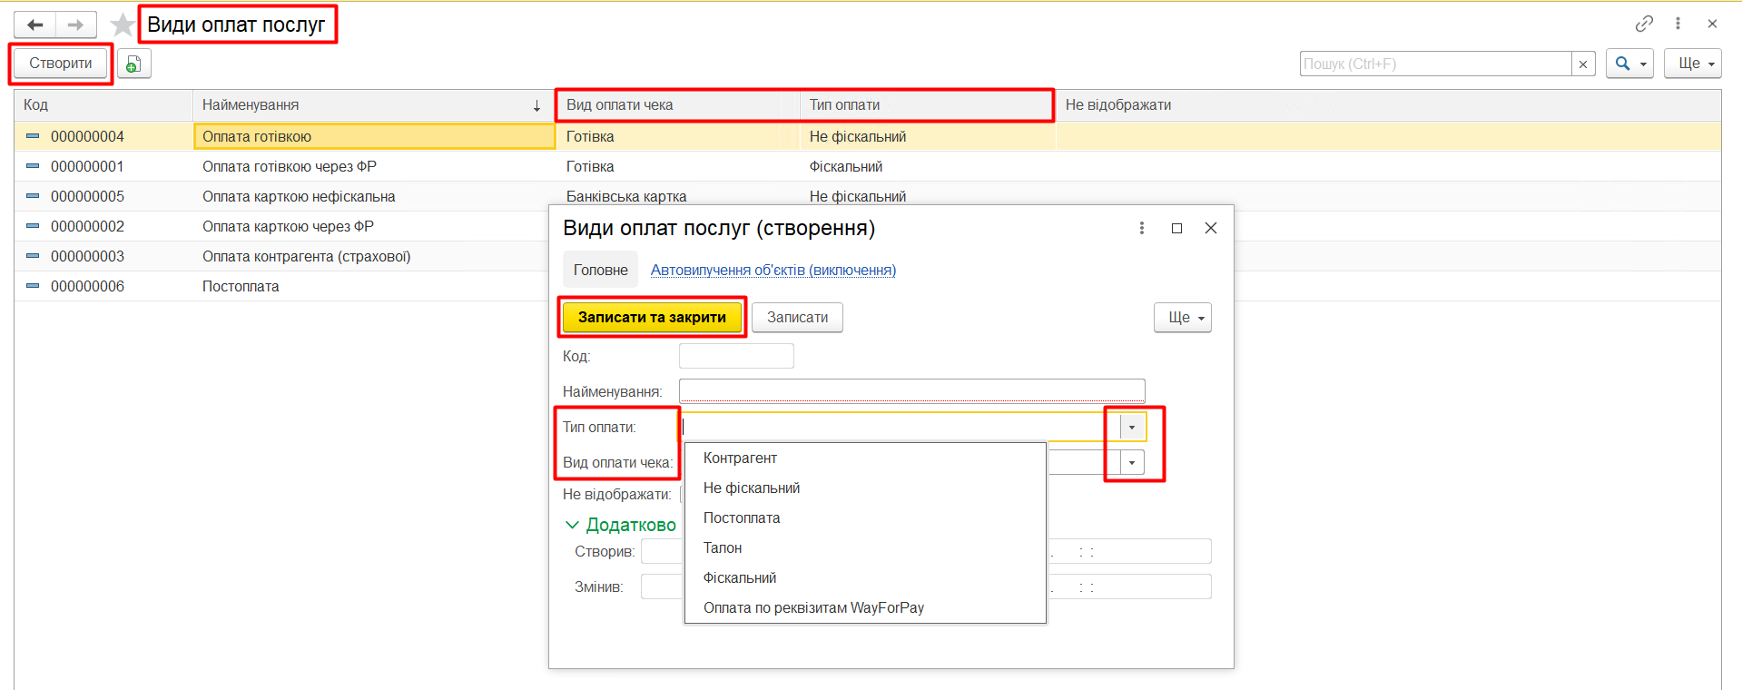Go forward with the right arrow
Image resolution: width=1742 pixels, height=690 pixels.
click(76, 25)
